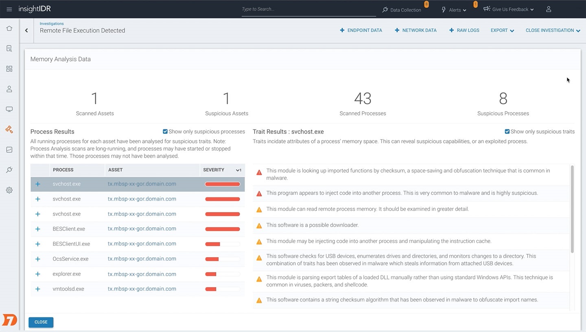Open Log Search sidebar icon
Viewport: 586px width, 332px height.
coord(9,49)
